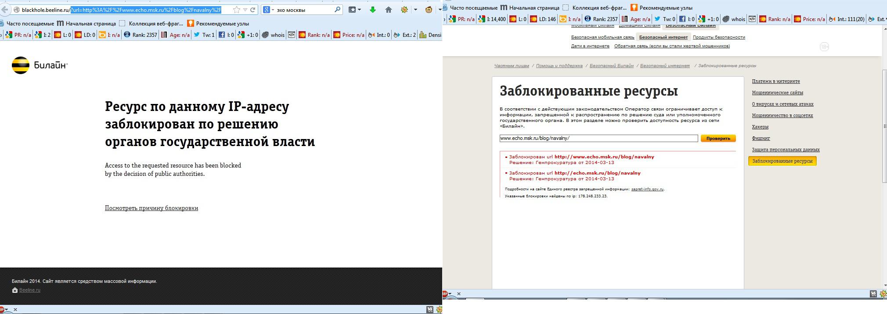
Task: Click 'Age: n/a' archive icon in left bar
Action: point(175,35)
